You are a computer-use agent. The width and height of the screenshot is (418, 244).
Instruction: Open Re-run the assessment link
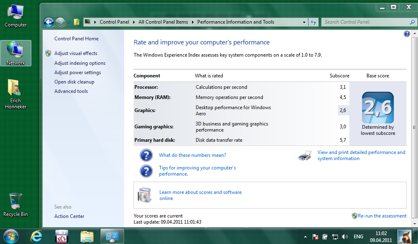click(382, 216)
